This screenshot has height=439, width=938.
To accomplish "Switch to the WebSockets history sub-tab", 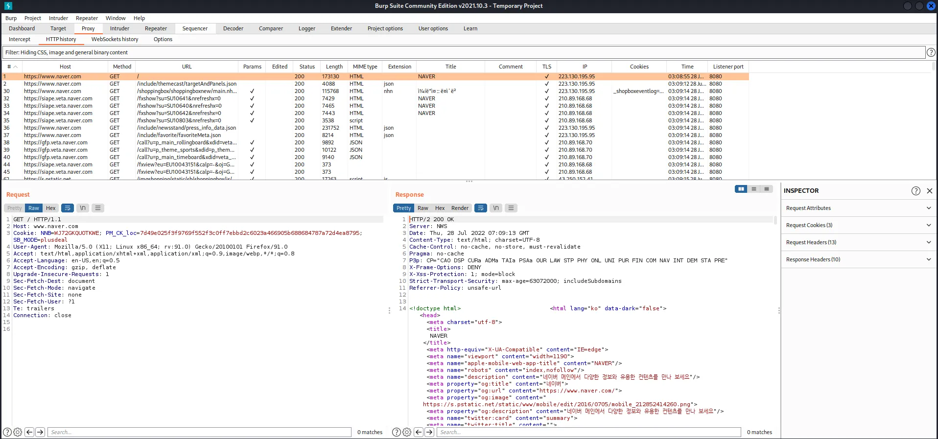I will [115, 39].
